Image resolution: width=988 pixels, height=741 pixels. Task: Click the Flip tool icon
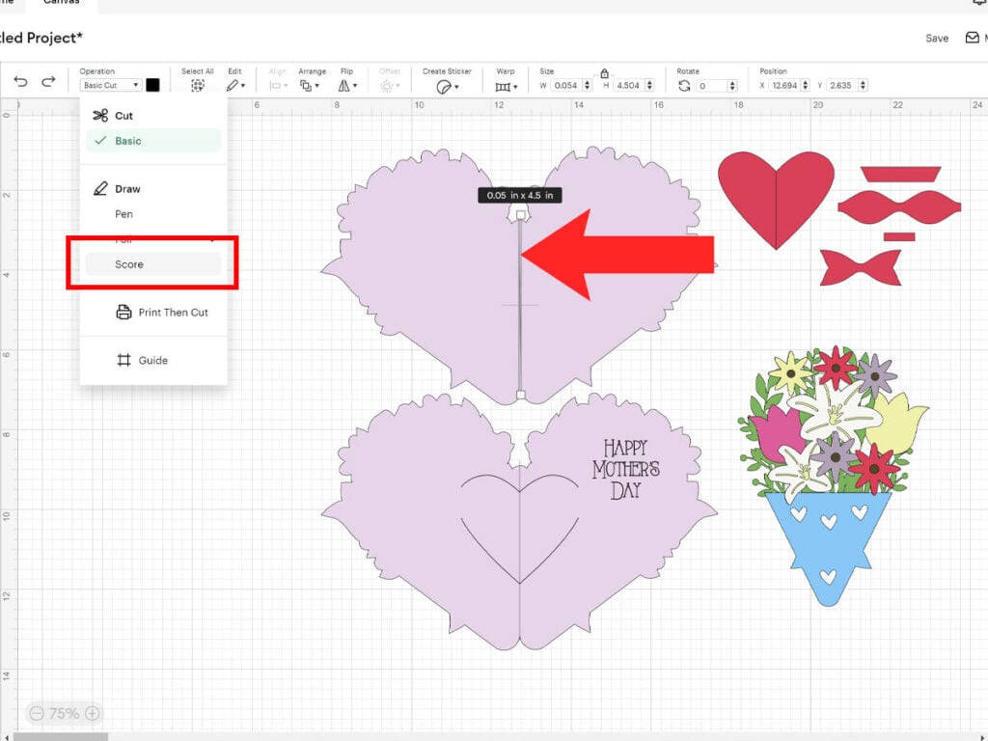click(345, 85)
